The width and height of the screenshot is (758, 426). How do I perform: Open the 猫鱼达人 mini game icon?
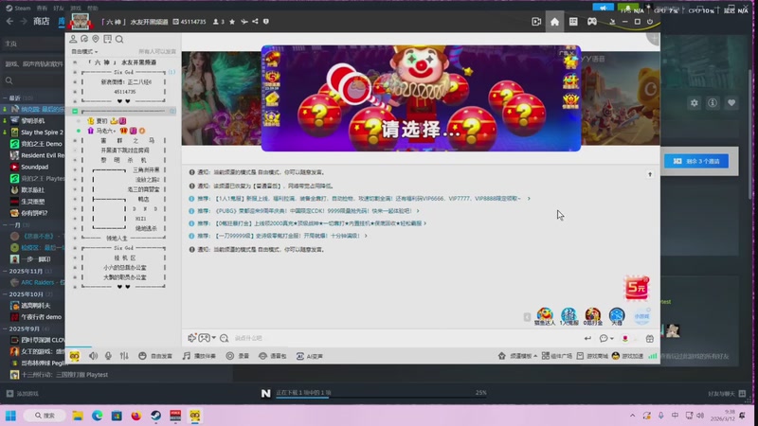point(545,316)
